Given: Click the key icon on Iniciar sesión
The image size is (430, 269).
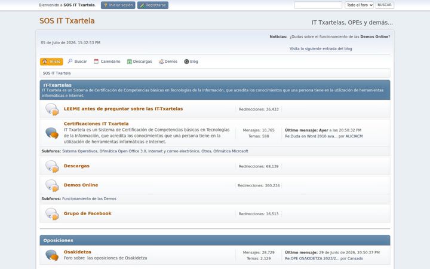Looking at the screenshot, I should 106,5.
